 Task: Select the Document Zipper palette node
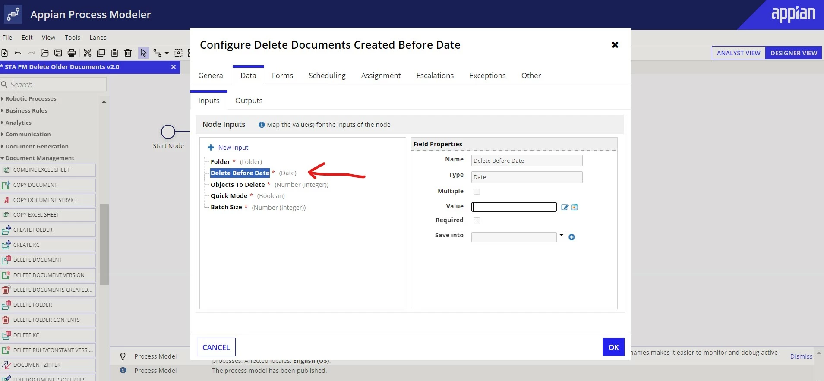point(48,365)
